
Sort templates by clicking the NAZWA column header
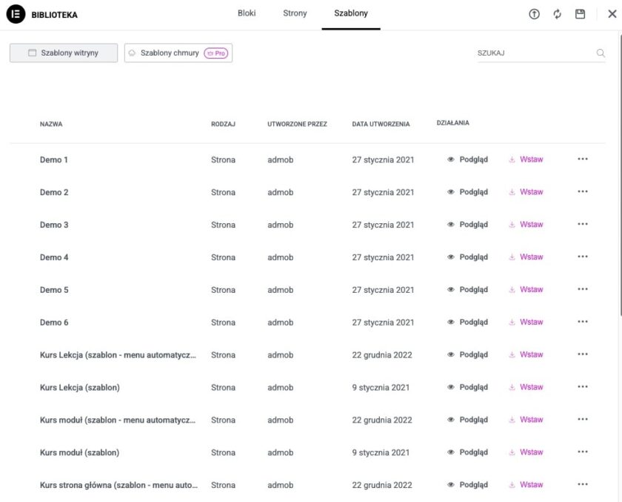click(51, 124)
